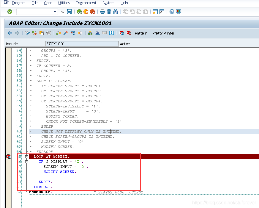Screen dimensions: 259x208
Task: Click commented line IF COUNTER = 3.
Action: tap(54, 66)
